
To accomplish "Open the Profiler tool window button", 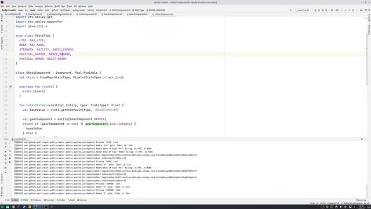I will 61,200.
